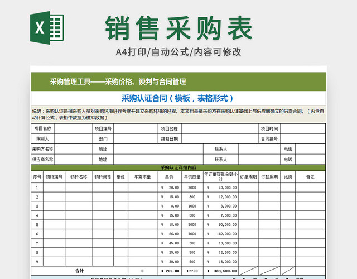Image resolution: width=357 pixels, height=279 pixels.
Task: Select the 合同编号 label cell
Action: [269, 138]
